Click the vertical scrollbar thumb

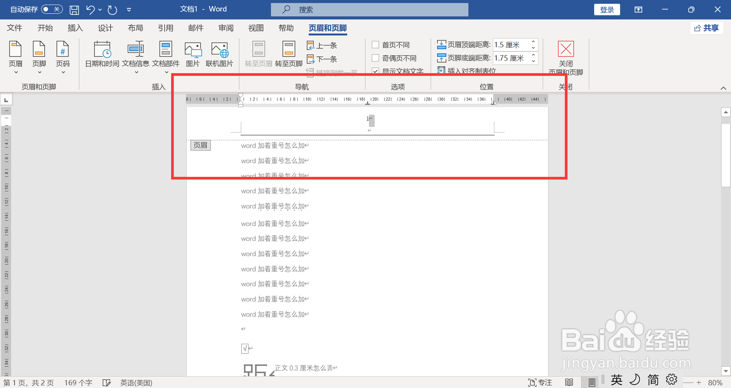[x=726, y=155]
